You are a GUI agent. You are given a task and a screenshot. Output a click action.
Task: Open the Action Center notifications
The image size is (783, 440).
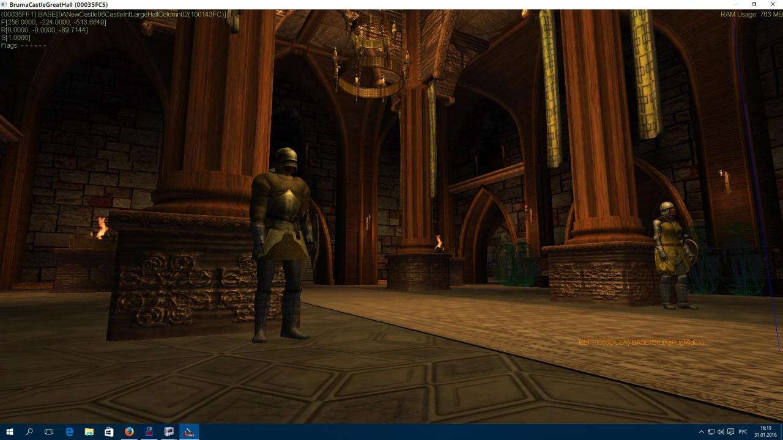coord(730,432)
